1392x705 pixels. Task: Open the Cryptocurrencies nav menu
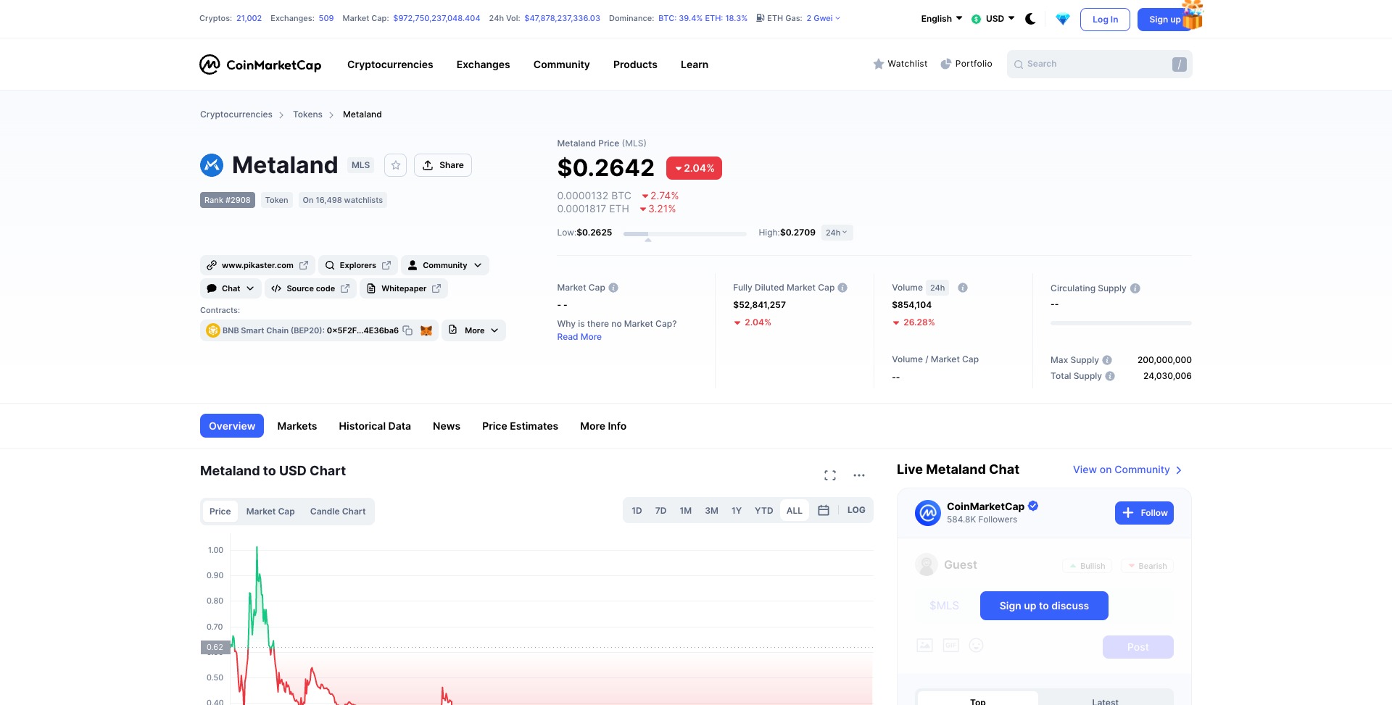390,64
